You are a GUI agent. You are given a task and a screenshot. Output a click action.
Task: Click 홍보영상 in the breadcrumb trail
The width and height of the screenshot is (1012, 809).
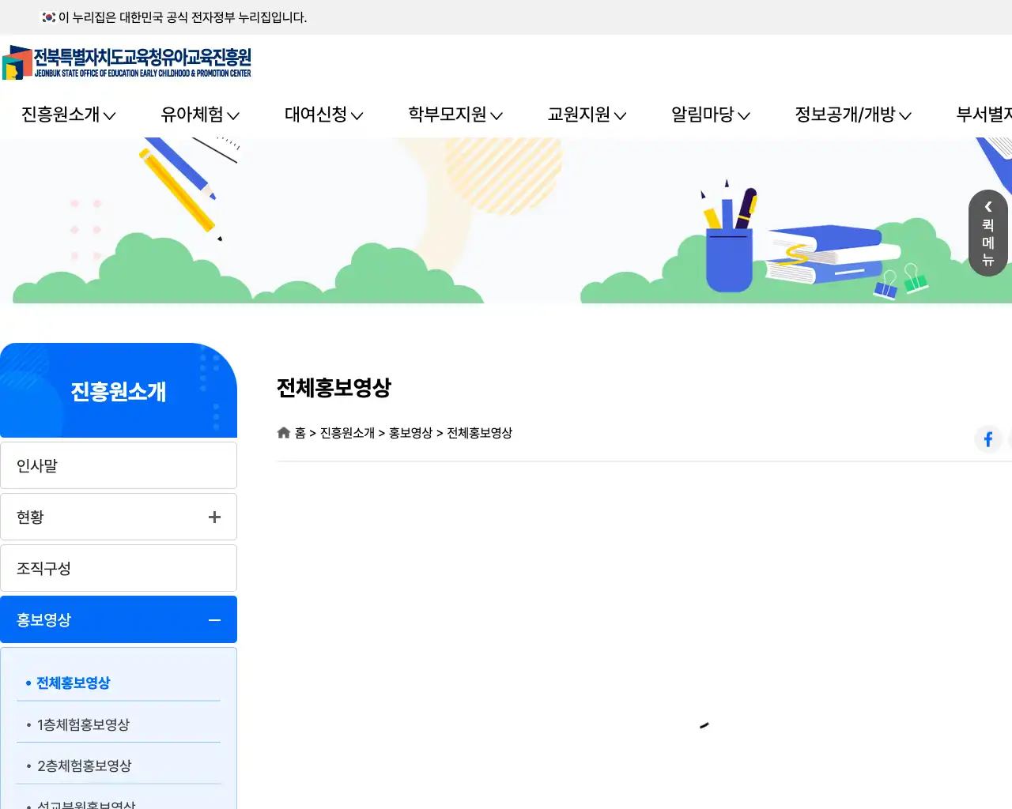410,433
